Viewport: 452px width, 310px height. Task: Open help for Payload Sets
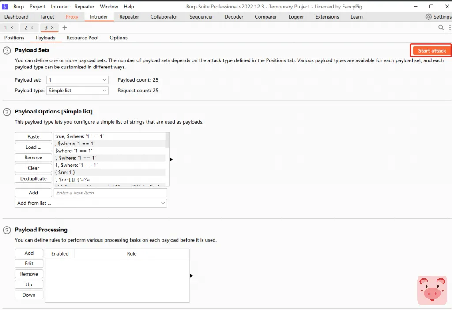[7, 51]
